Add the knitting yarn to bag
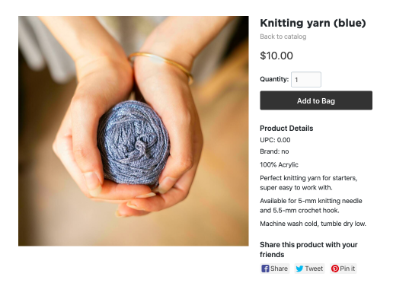The width and height of the screenshot is (393, 283). (x=316, y=100)
